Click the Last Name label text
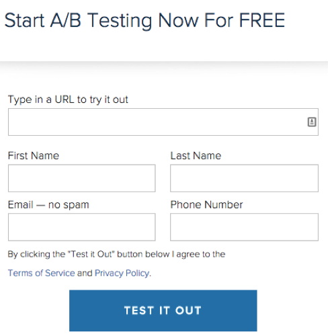This screenshot has height=334, width=328. point(196,156)
